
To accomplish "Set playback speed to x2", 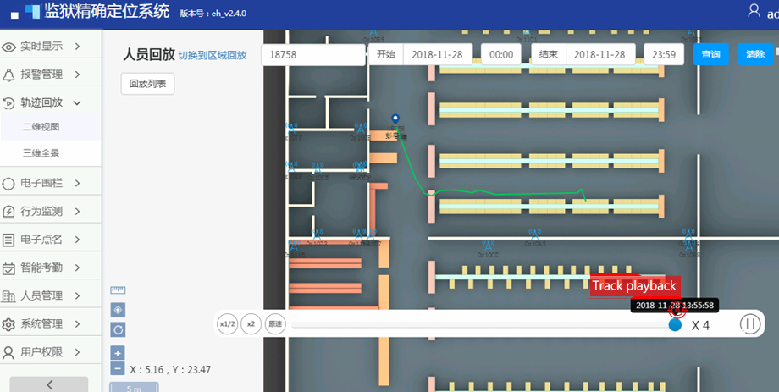I will [x=251, y=324].
